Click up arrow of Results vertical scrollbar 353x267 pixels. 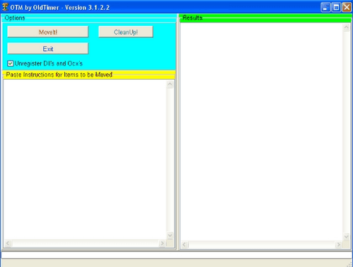pos(346,27)
